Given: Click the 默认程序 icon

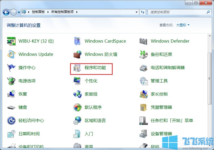Looking at the screenshot, I should [x=77, y=107].
